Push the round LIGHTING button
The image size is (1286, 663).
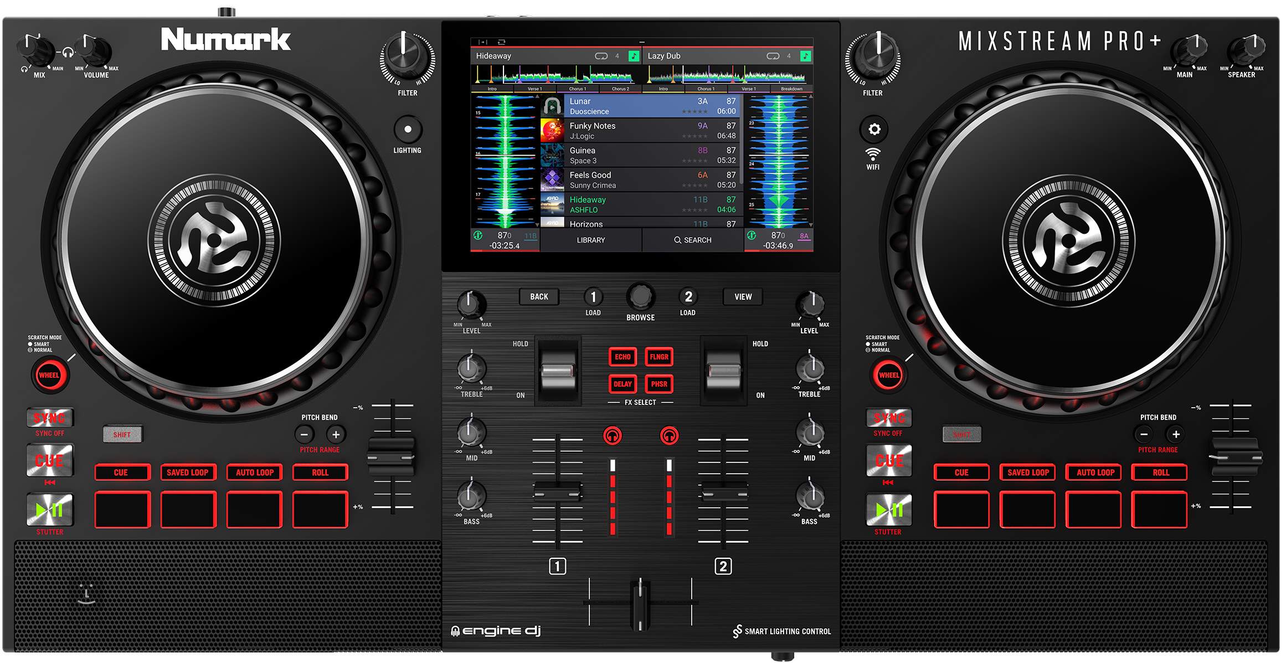(408, 130)
